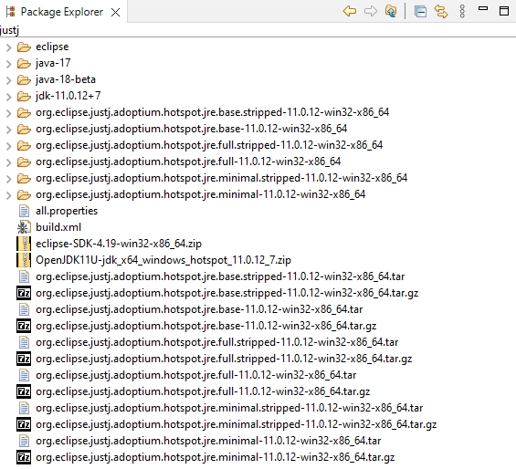Click the Back navigation arrow icon

[350, 11]
